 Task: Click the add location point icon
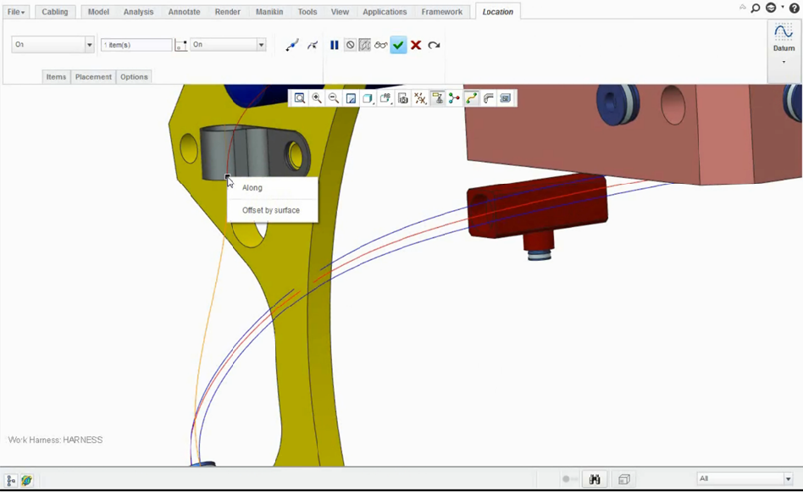pyautogui.click(x=292, y=45)
